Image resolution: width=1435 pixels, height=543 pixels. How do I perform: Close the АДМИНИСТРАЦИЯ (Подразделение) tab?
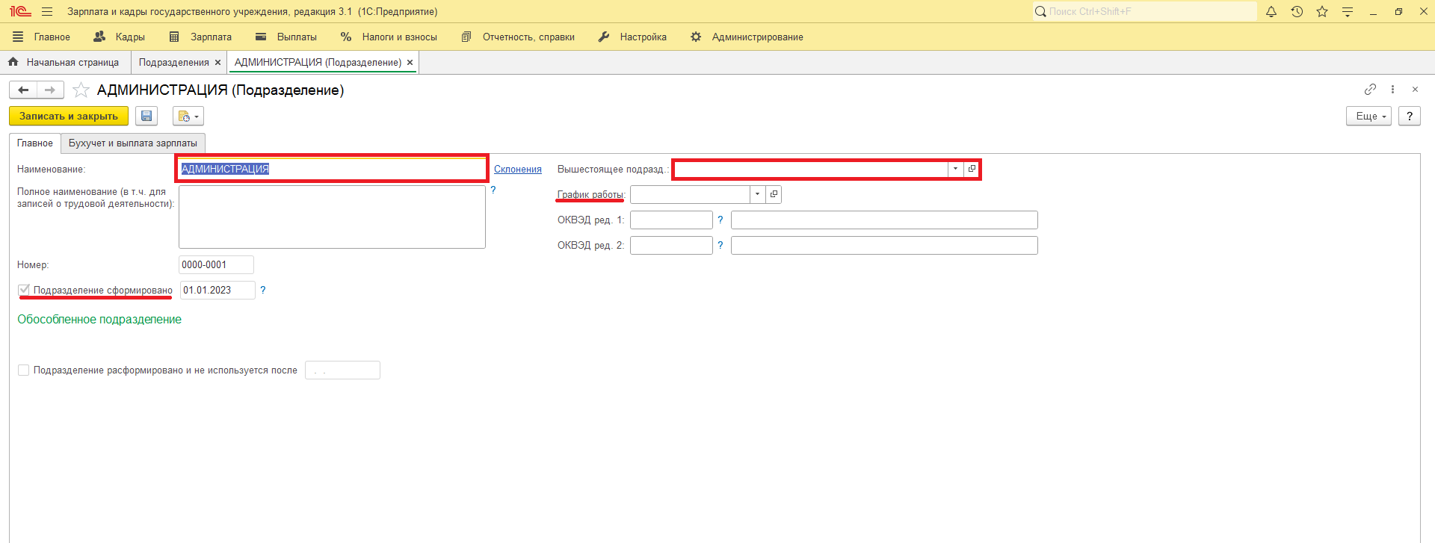pos(410,63)
